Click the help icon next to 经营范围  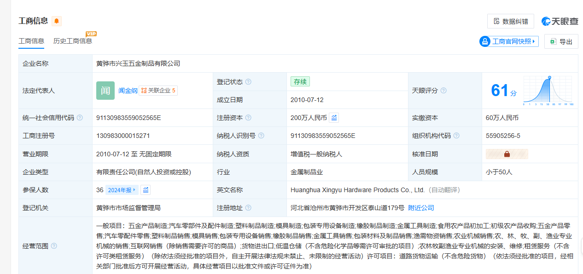(x=54, y=246)
